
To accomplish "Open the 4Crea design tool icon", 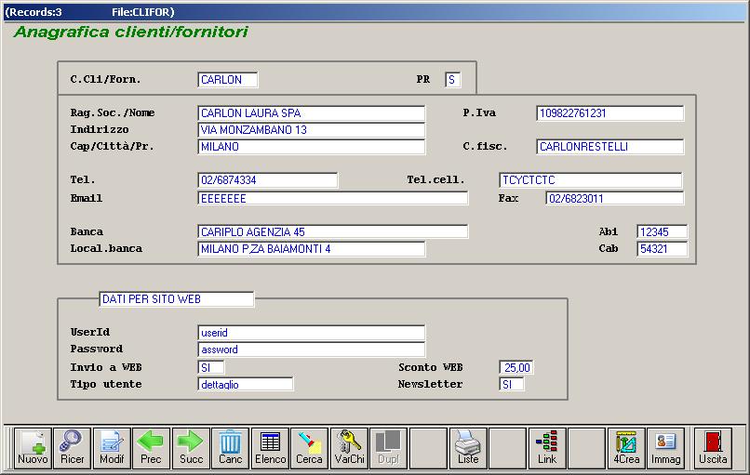I will pos(626,448).
